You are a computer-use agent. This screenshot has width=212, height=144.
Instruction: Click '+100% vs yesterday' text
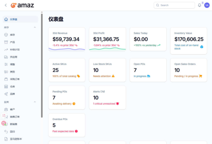145,45
